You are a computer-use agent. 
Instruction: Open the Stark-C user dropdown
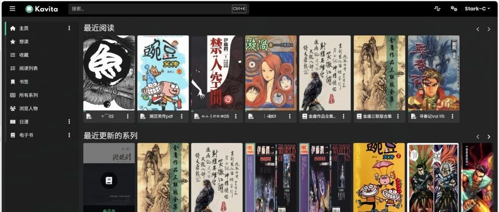[477, 9]
